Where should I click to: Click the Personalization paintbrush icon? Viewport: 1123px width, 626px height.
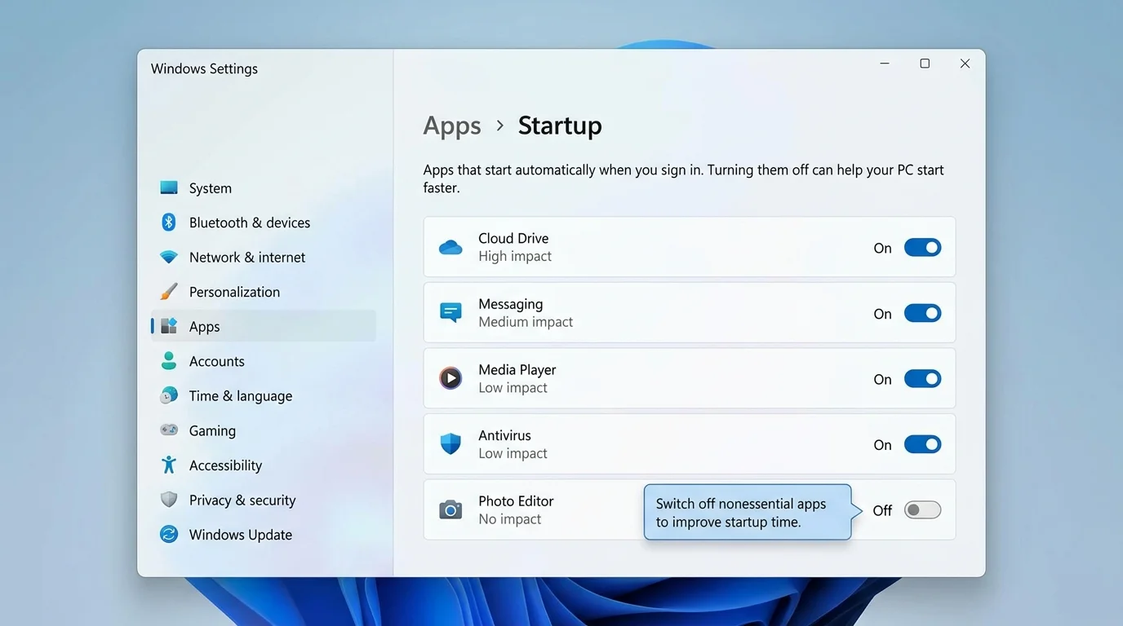(x=169, y=292)
